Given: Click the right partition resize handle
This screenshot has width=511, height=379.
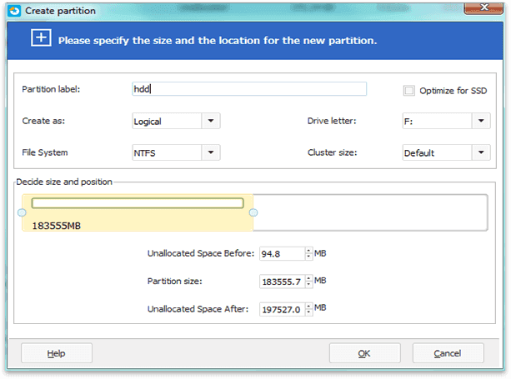Looking at the screenshot, I should [253, 212].
